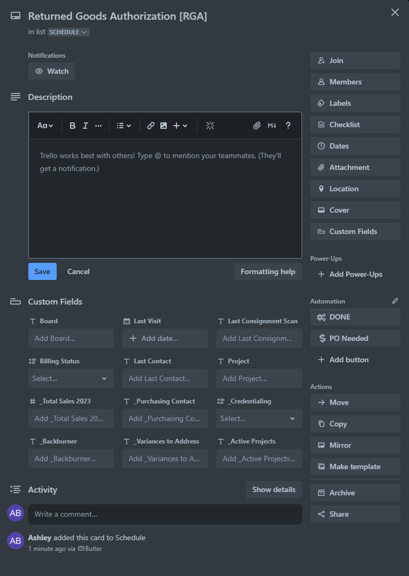409x576 pixels.
Task: Click Mirror action
Action: (355, 445)
